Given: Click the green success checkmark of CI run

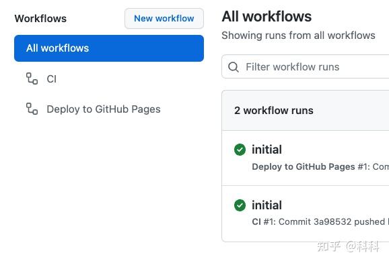Looking at the screenshot, I should 240,205.
